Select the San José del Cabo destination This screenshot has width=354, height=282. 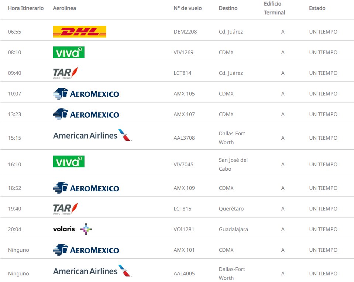coord(233,164)
